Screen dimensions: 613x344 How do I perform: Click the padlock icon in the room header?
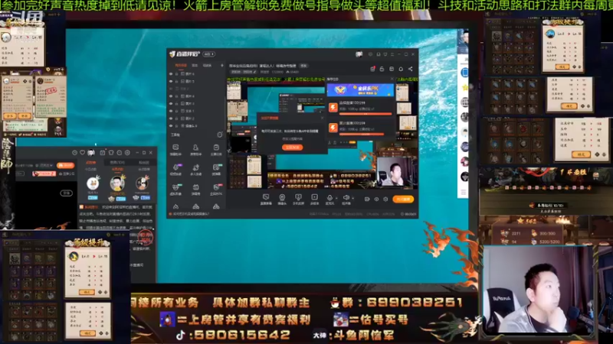[x=382, y=69]
